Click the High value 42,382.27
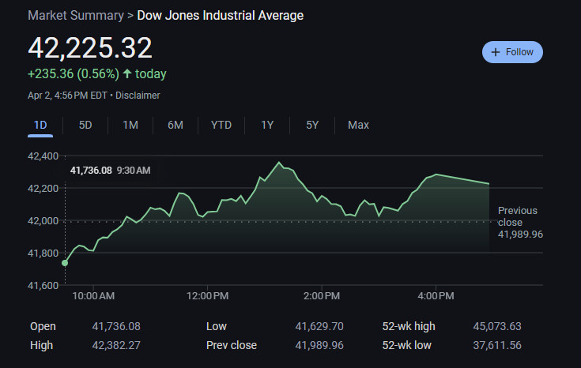The image size is (581, 368). pos(116,345)
